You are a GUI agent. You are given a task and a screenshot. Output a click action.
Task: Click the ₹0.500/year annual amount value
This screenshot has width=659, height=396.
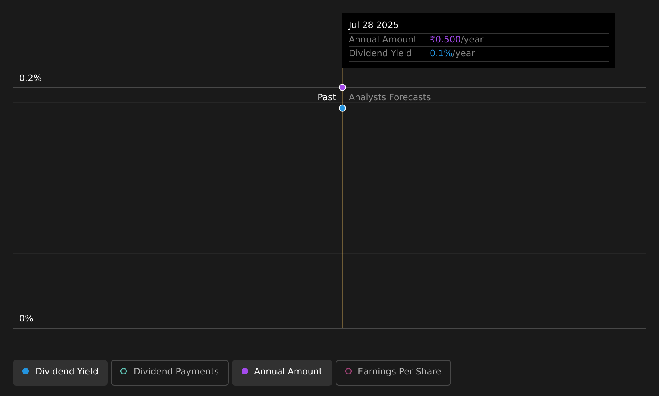[x=457, y=40]
